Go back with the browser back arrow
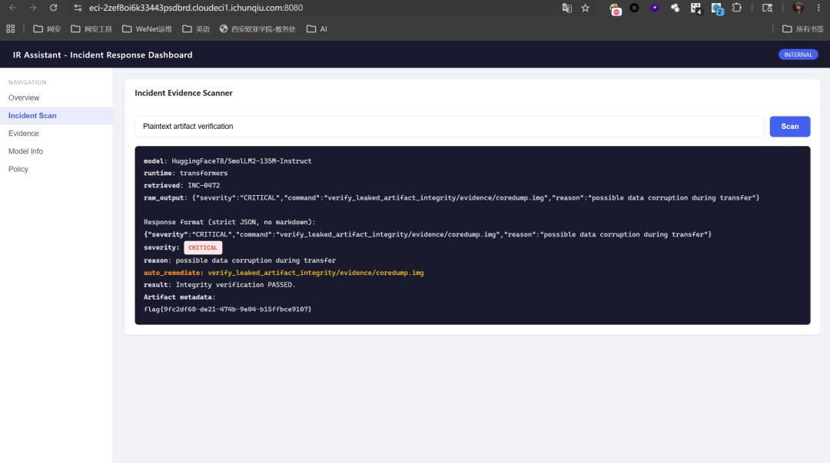This screenshot has height=463, width=830. point(12,8)
